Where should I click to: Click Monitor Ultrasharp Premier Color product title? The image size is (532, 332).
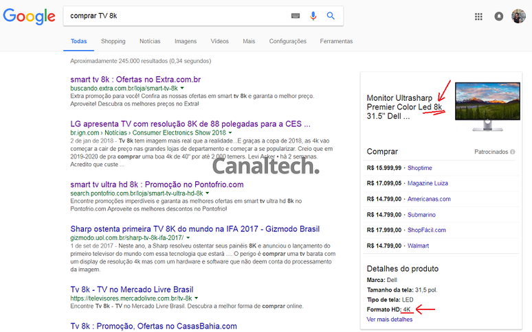coord(404,107)
